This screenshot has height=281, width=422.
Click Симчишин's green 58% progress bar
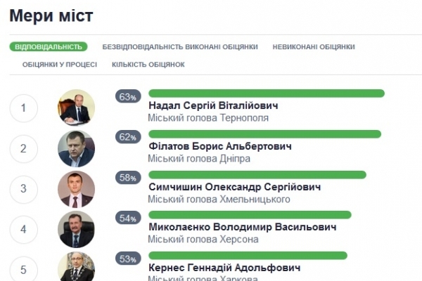(x=257, y=175)
